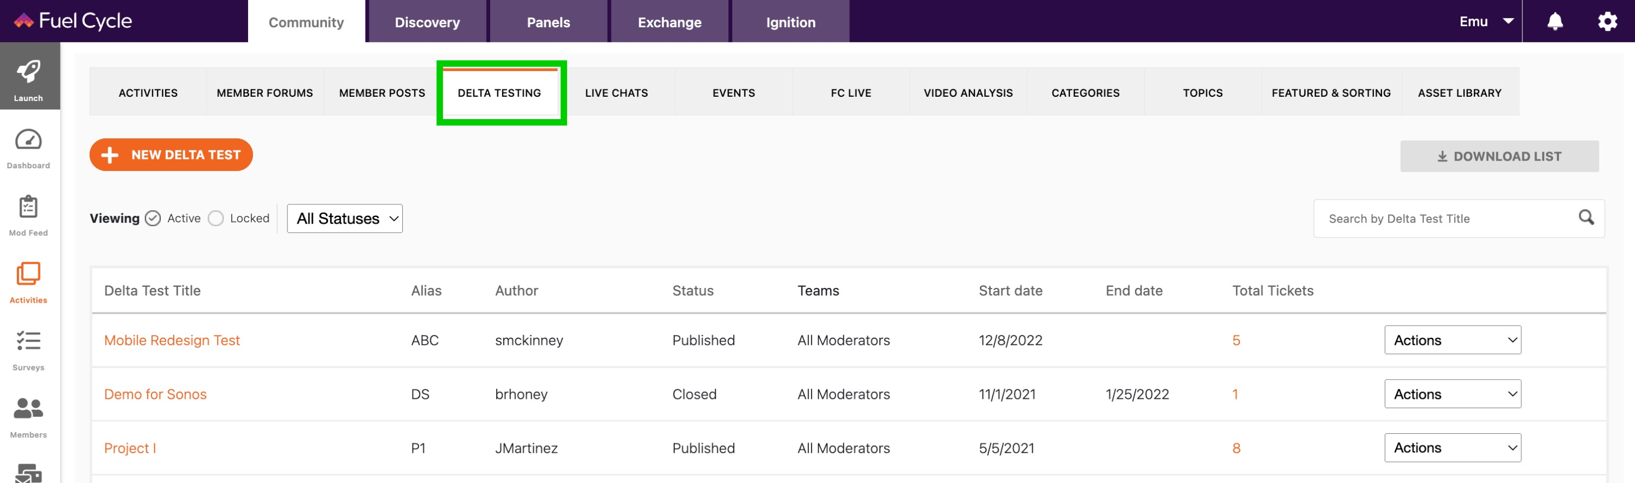Click the DS alias cell

pyautogui.click(x=420, y=394)
